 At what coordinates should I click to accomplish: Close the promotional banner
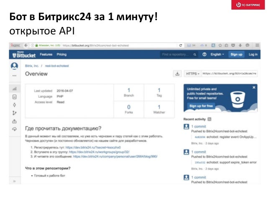tap(254, 87)
